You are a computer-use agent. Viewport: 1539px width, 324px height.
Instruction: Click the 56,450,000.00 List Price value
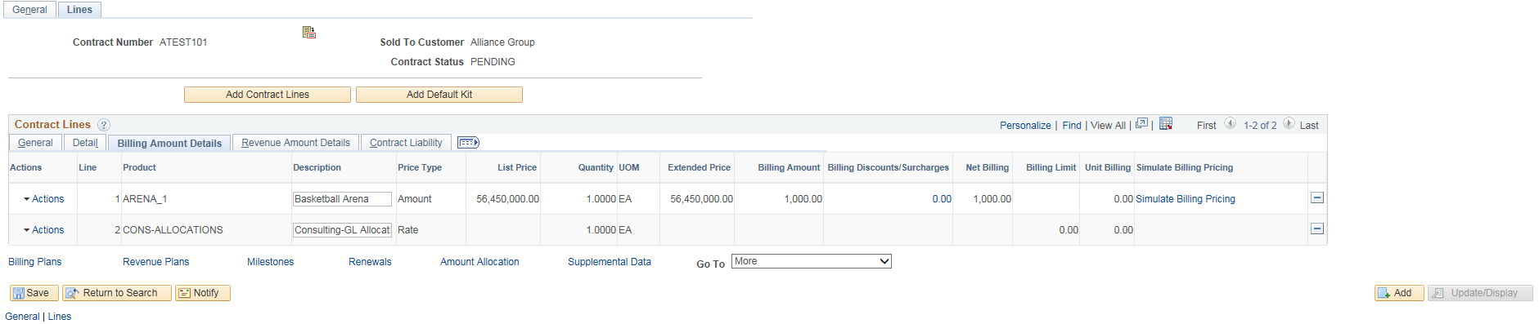click(507, 199)
